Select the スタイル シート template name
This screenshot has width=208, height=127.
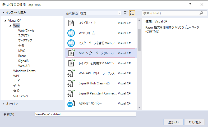pos(87,23)
